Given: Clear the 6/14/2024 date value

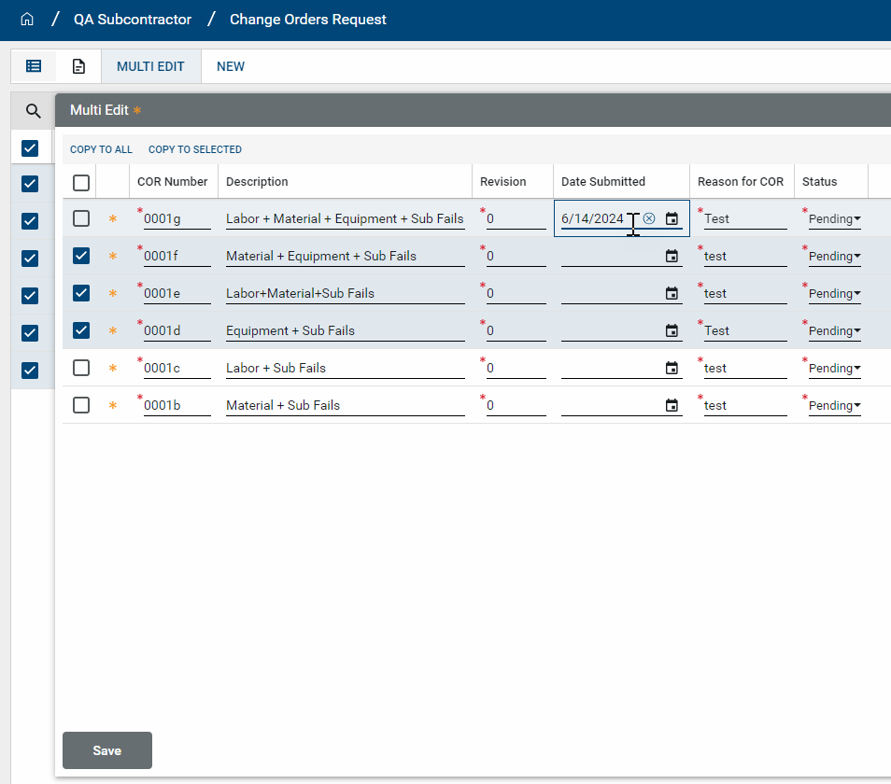Looking at the screenshot, I should [x=649, y=218].
